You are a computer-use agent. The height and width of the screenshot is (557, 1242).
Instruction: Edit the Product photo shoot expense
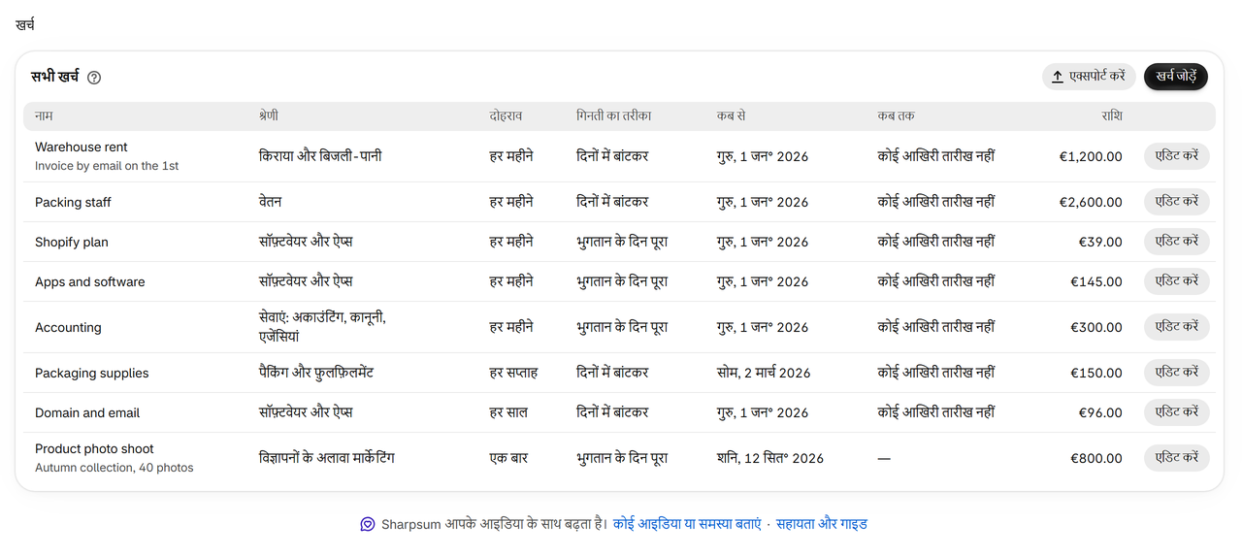(1177, 458)
